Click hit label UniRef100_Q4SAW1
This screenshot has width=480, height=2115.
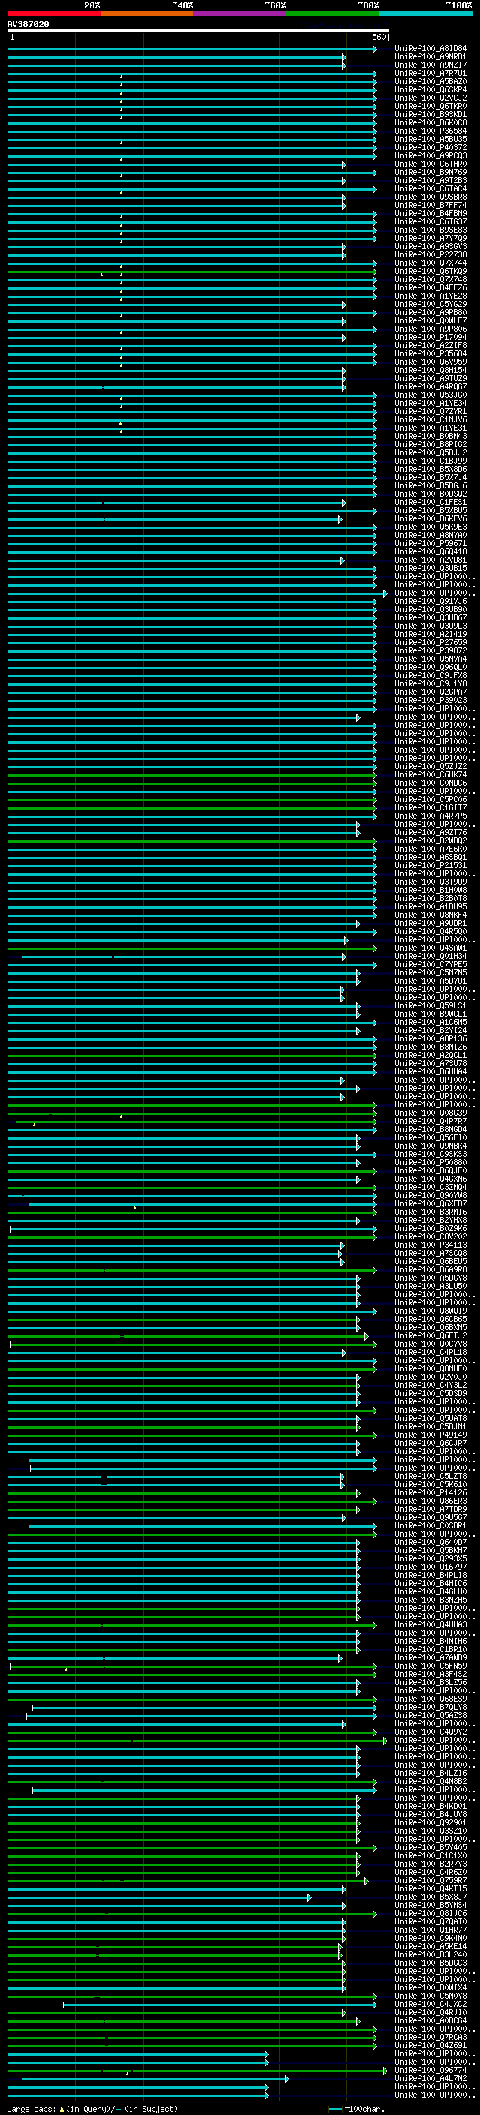[430, 948]
